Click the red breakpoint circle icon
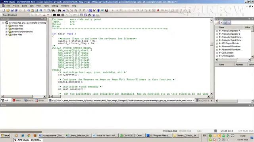 tap(158, 10)
